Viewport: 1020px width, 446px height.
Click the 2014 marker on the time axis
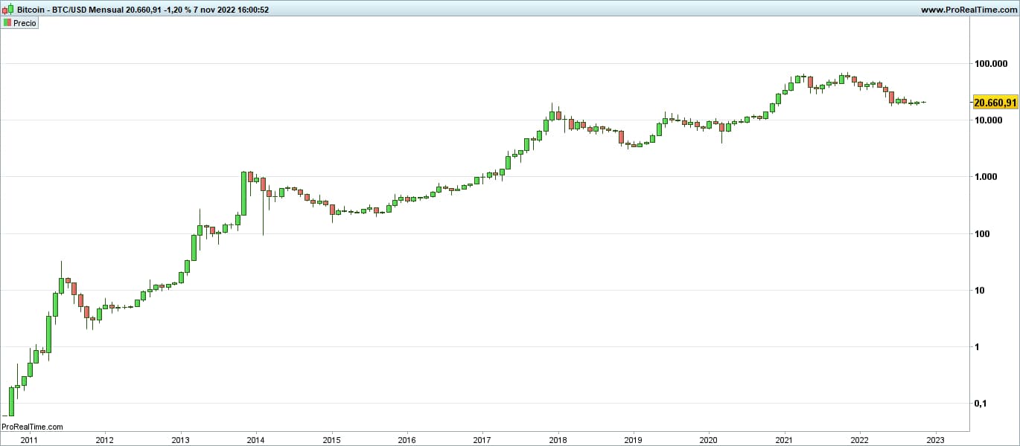pyautogui.click(x=256, y=439)
